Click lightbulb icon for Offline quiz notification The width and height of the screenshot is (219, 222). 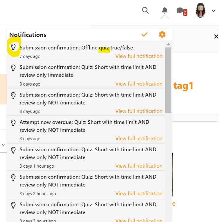[x=13, y=47]
